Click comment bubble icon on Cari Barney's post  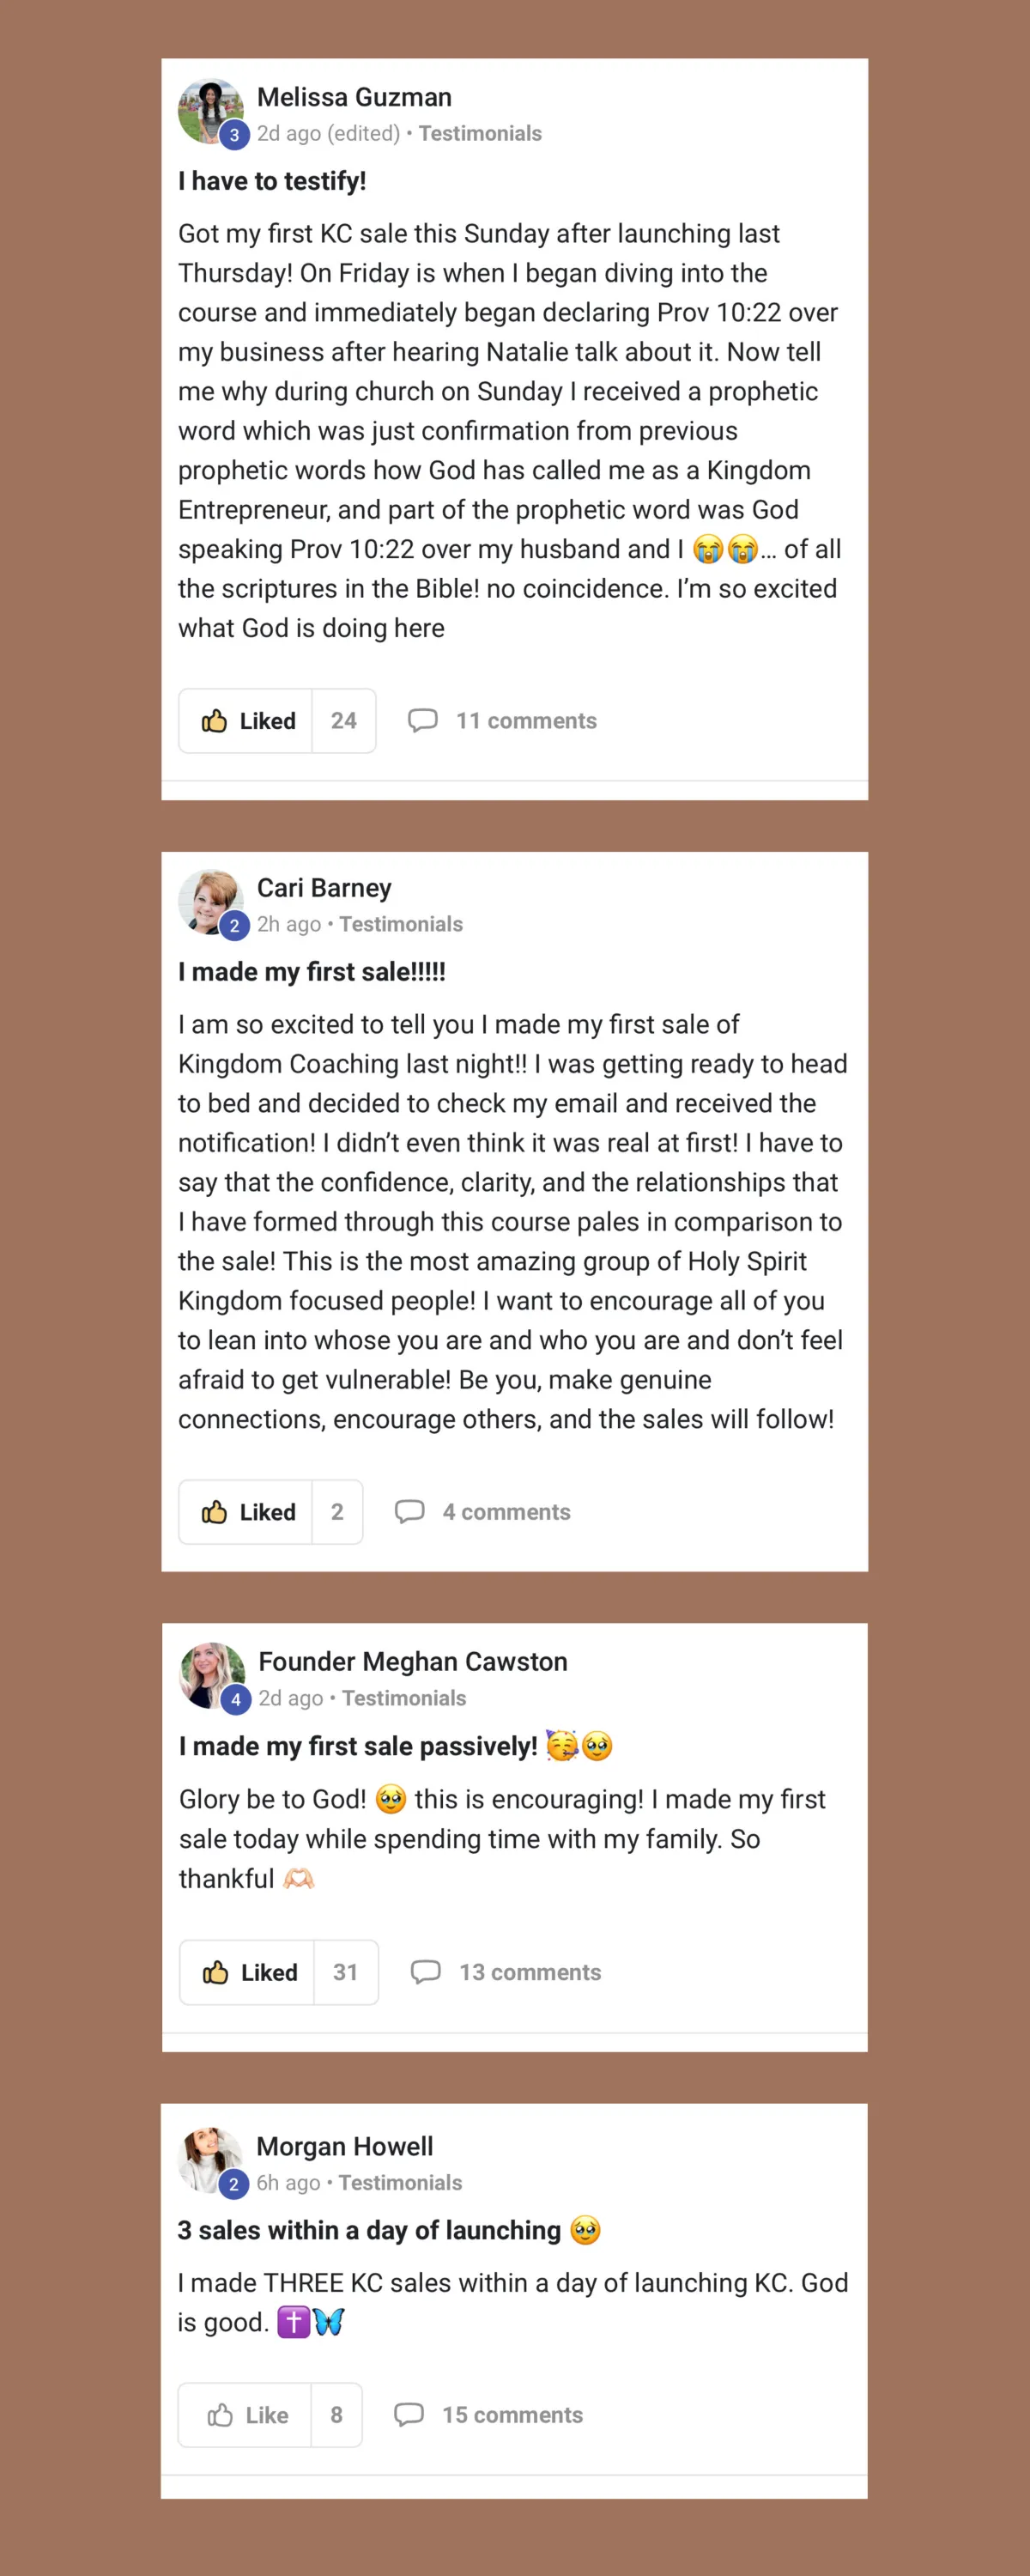[410, 1511]
